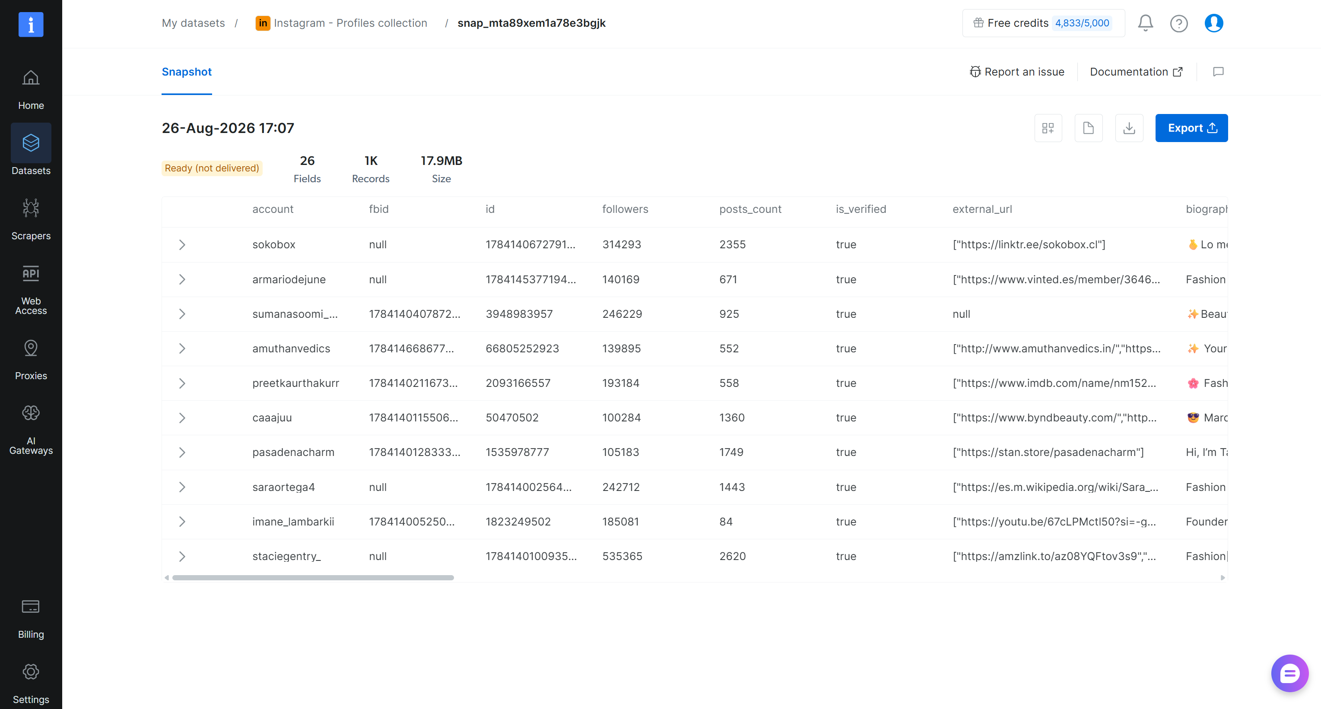
Task: Open the user profile avatar
Action: 1213,23
